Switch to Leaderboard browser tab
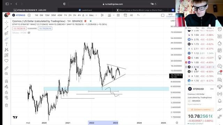Screen dimensions: 223x125 click(85, 10)
